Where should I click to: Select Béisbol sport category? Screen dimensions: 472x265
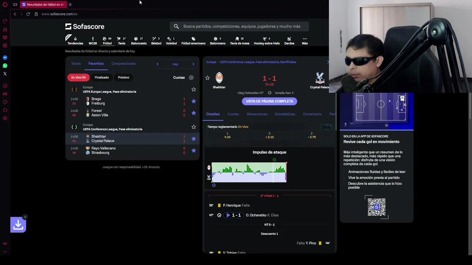point(156,41)
